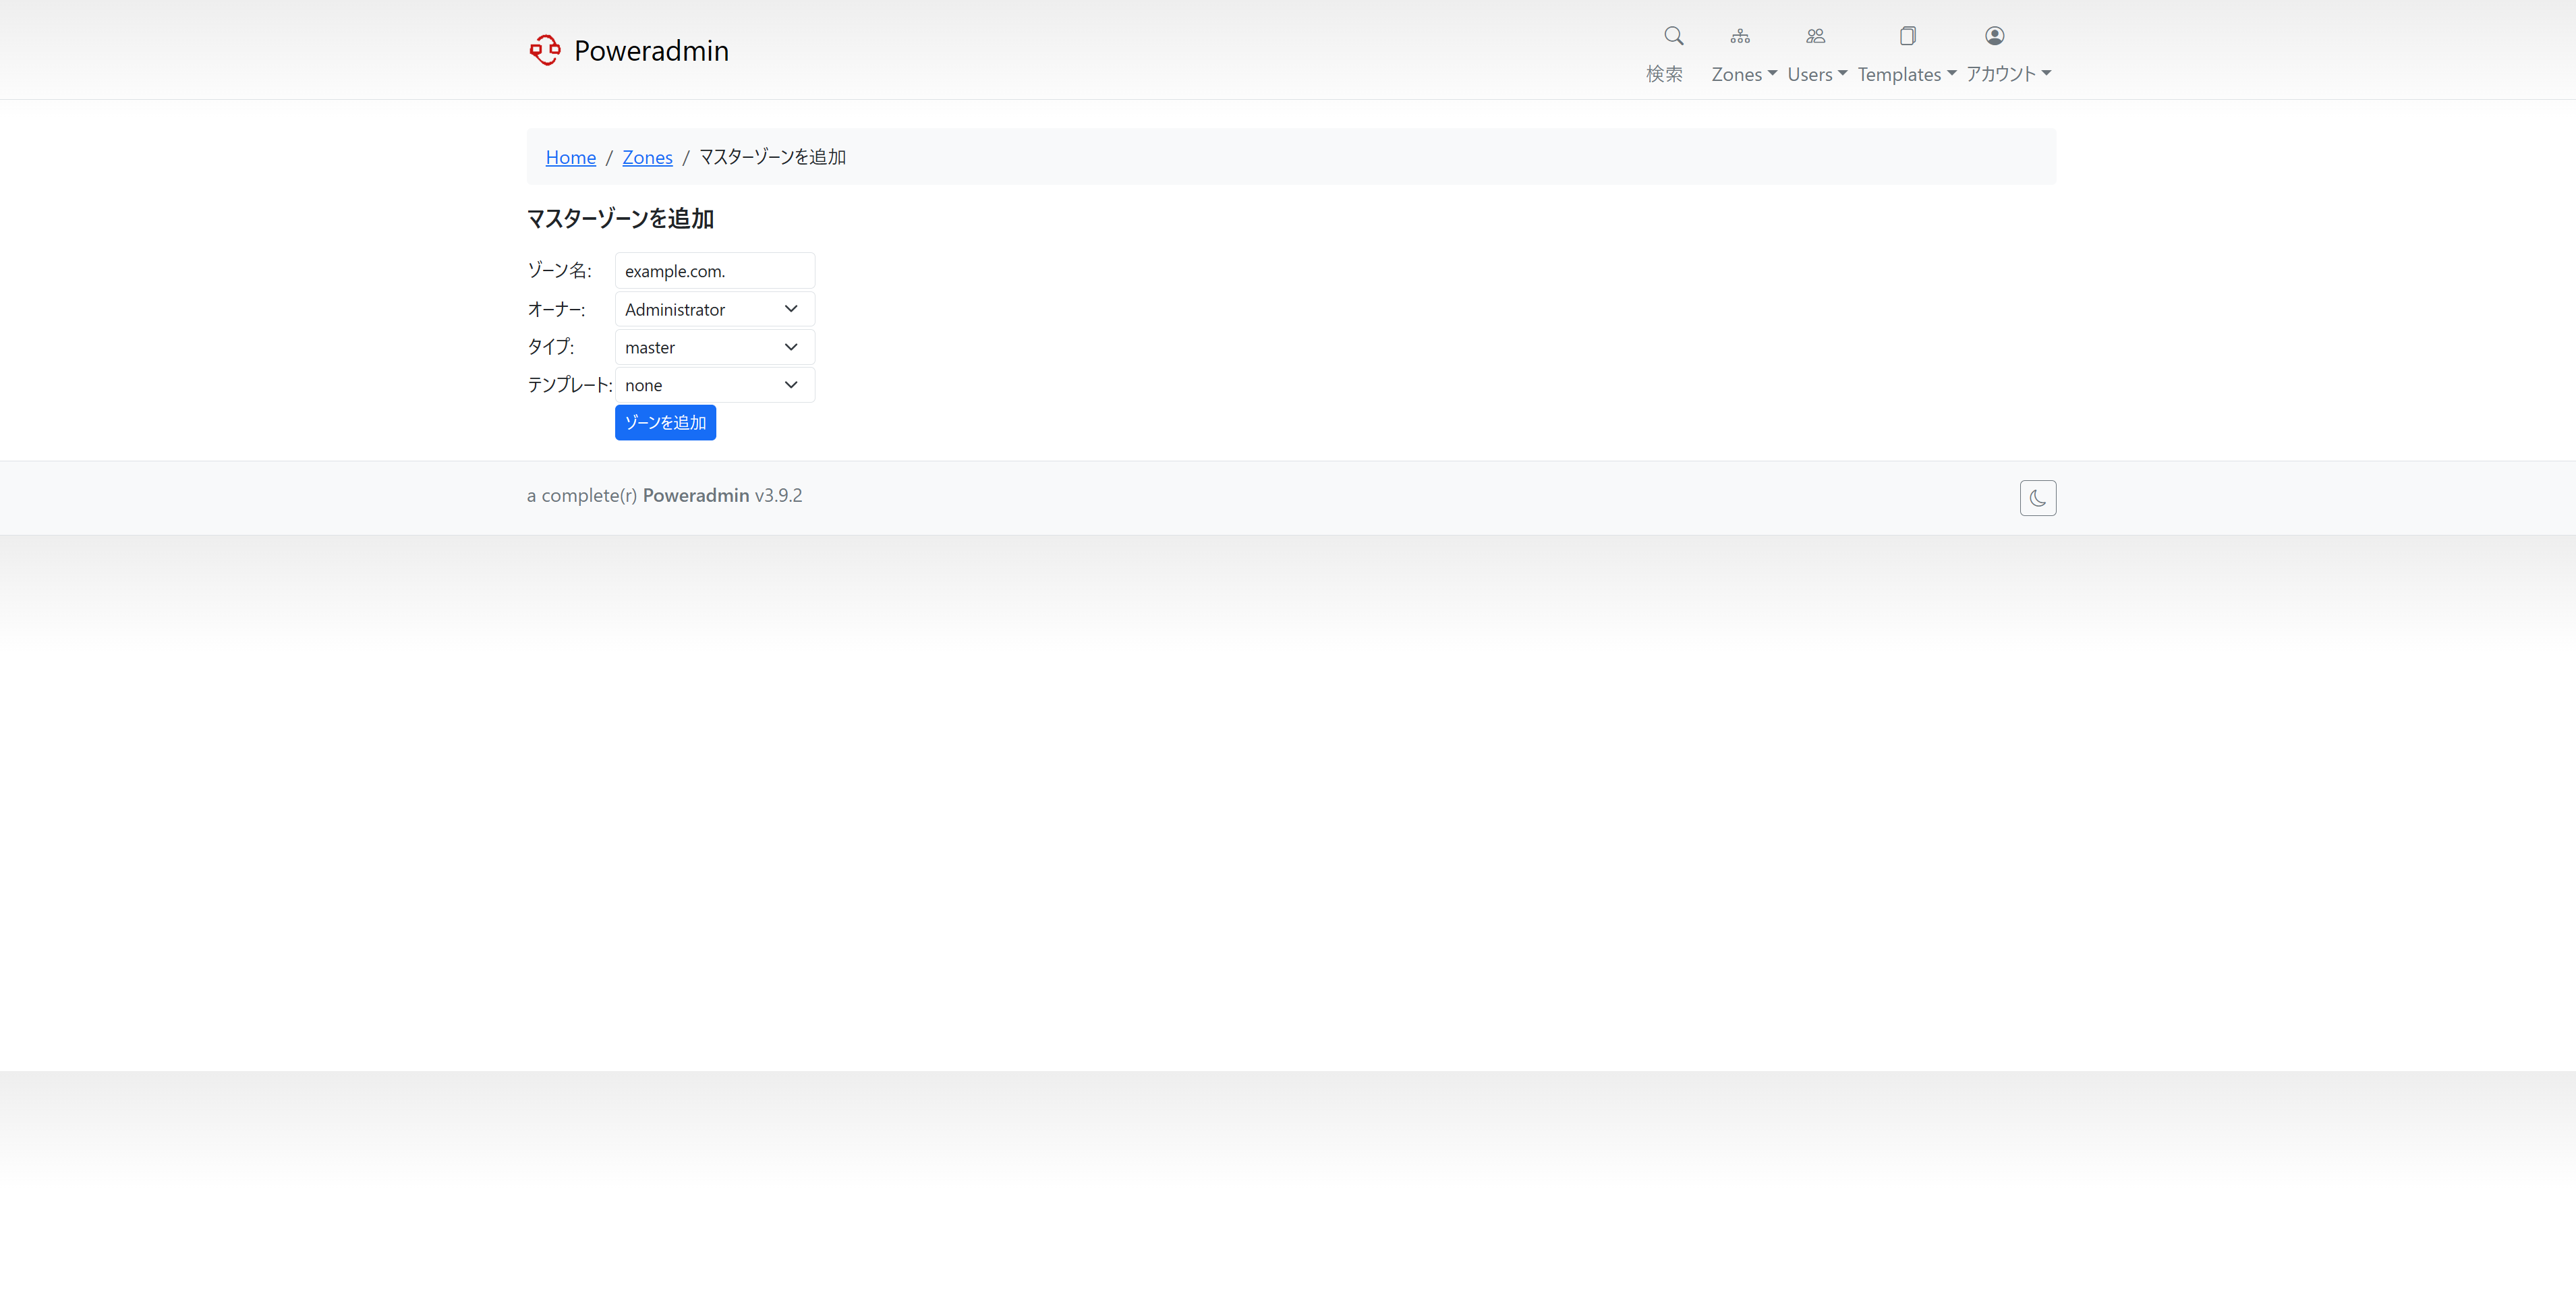Focus the ゾーン名 text field

[x=714, y=271]
